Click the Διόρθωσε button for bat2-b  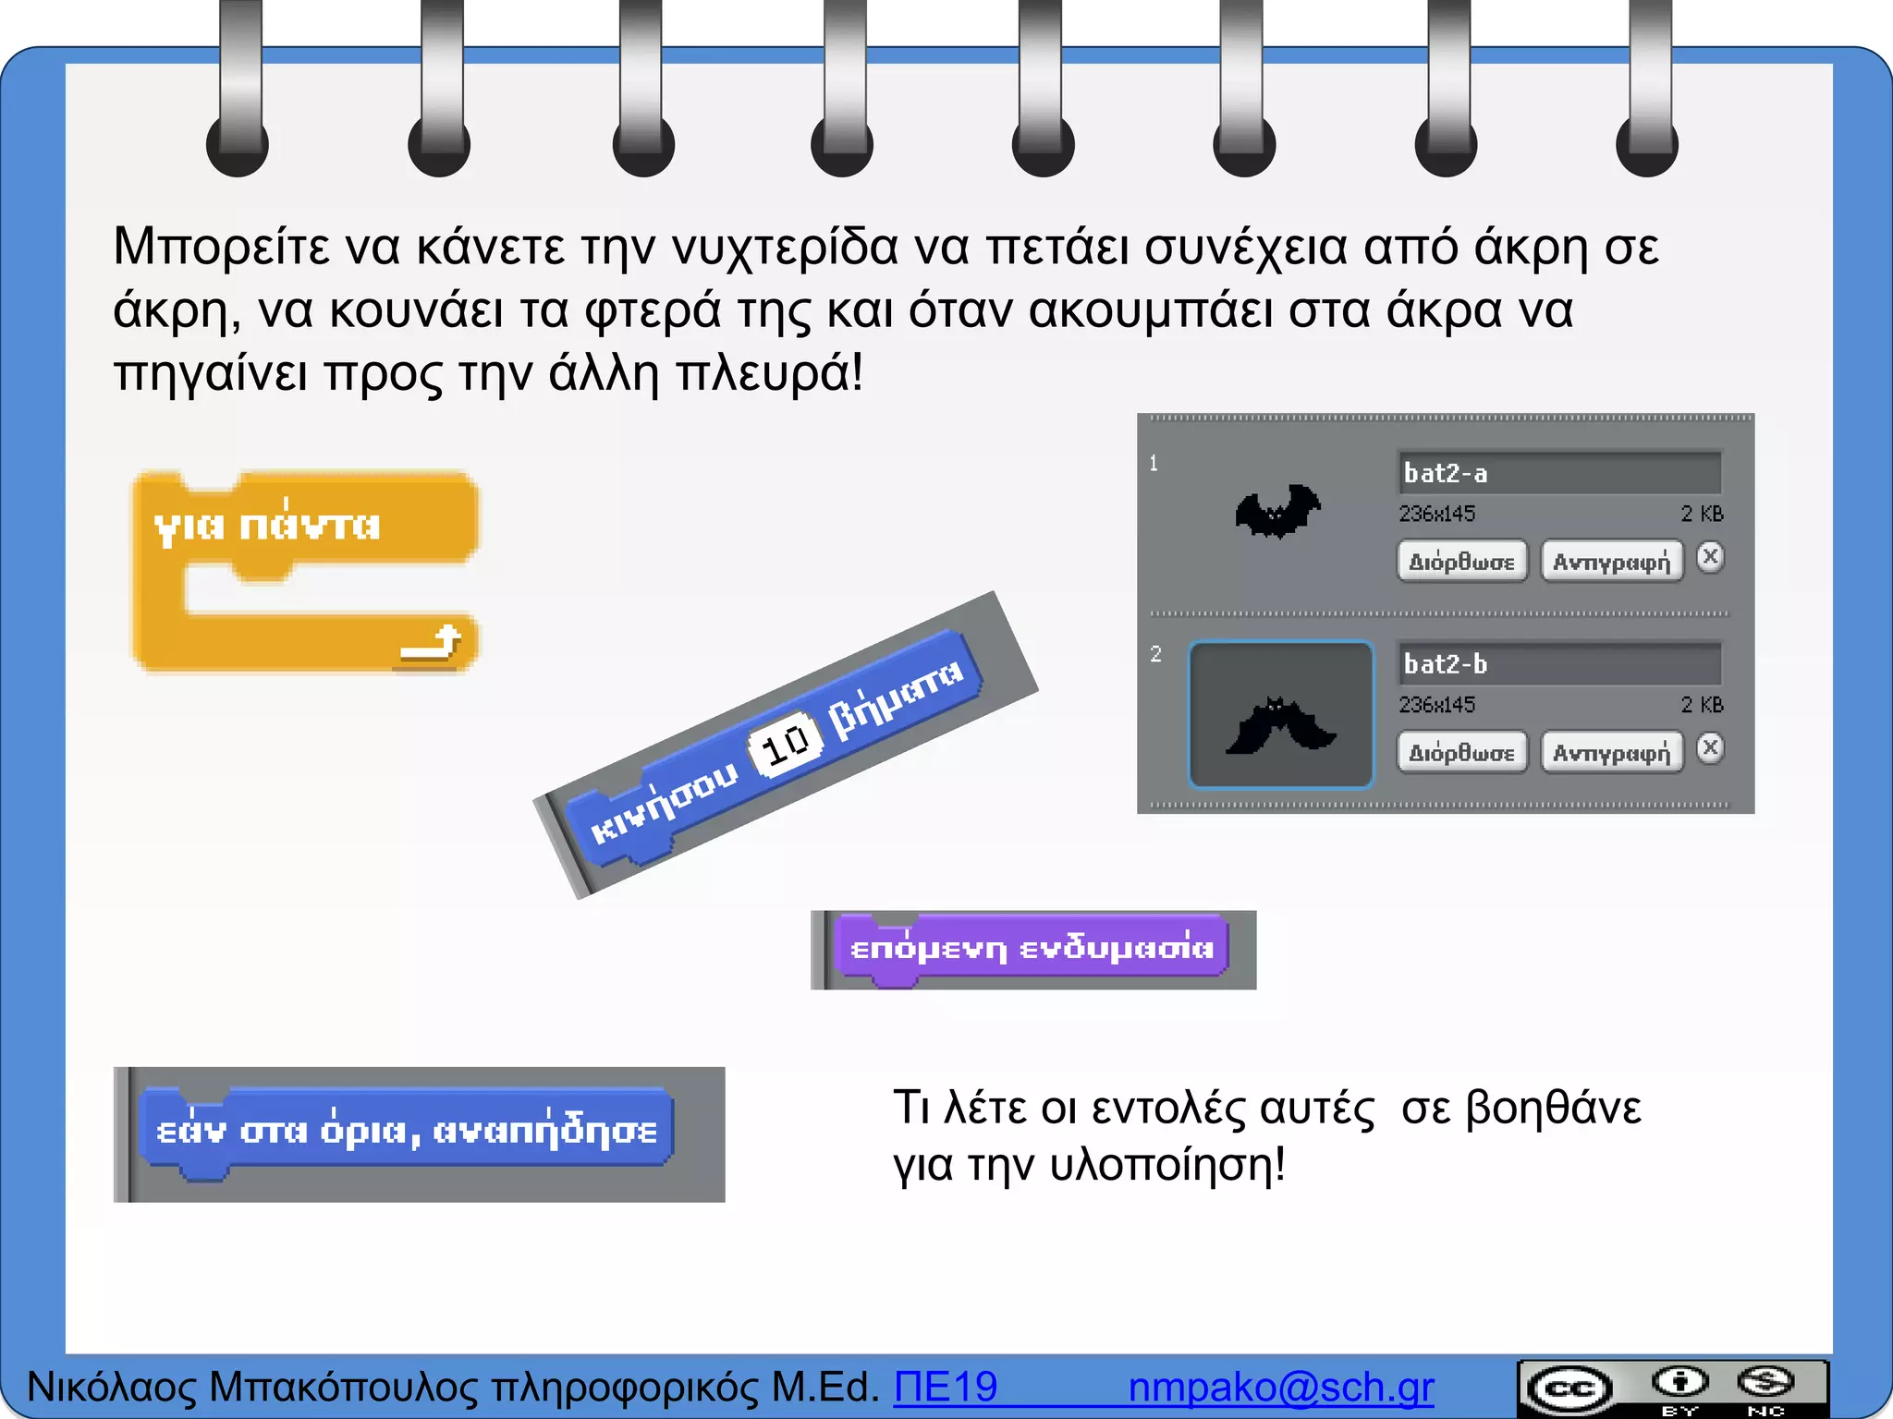pyautogui.click(x=1461, y=752)
